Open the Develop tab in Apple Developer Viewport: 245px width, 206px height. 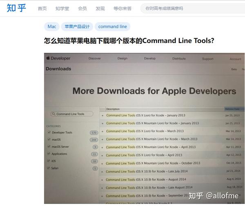(150, 59)
